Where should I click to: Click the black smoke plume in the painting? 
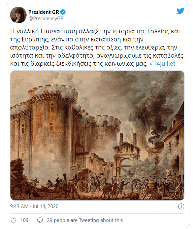pyautogui.click(x=155, y=114)
